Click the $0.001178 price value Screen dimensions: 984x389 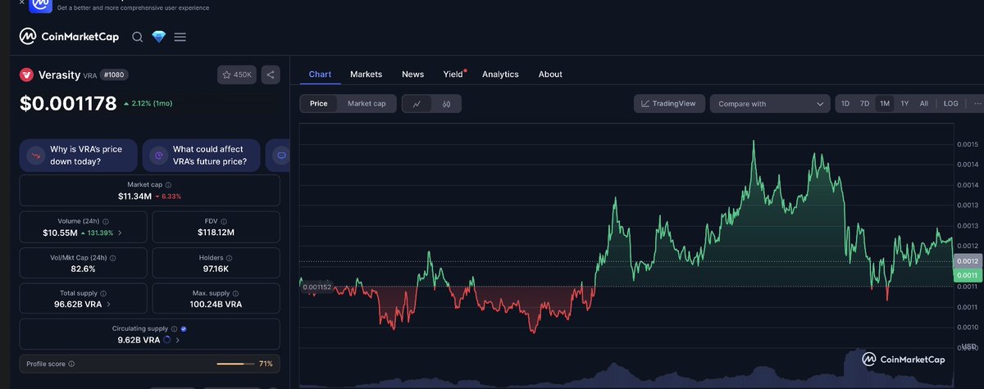pos(68,104)
